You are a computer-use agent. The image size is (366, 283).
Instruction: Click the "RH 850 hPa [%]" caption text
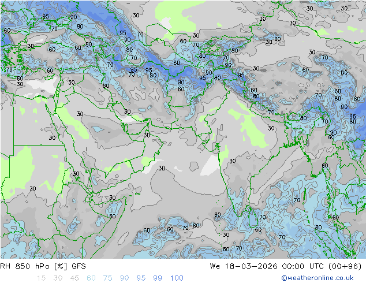[x=33, y=266]
